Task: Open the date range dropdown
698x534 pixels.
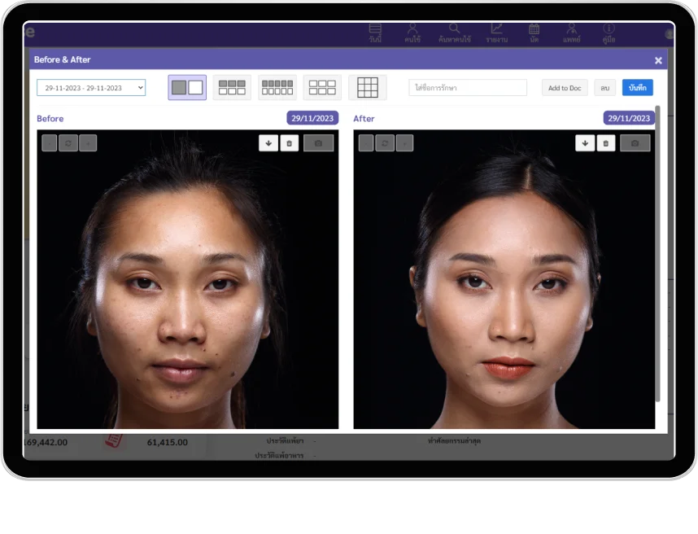Action: (91, 88)
